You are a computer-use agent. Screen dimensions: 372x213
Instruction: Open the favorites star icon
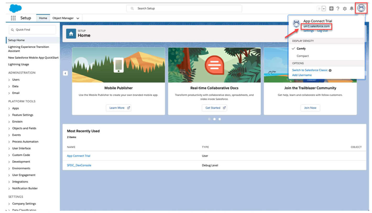click(319, 9)
